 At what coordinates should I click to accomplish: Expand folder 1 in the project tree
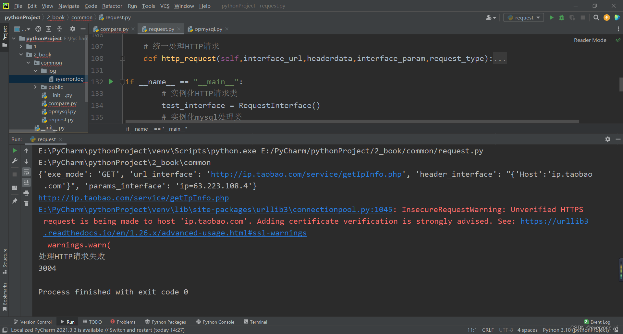point(21,46)
